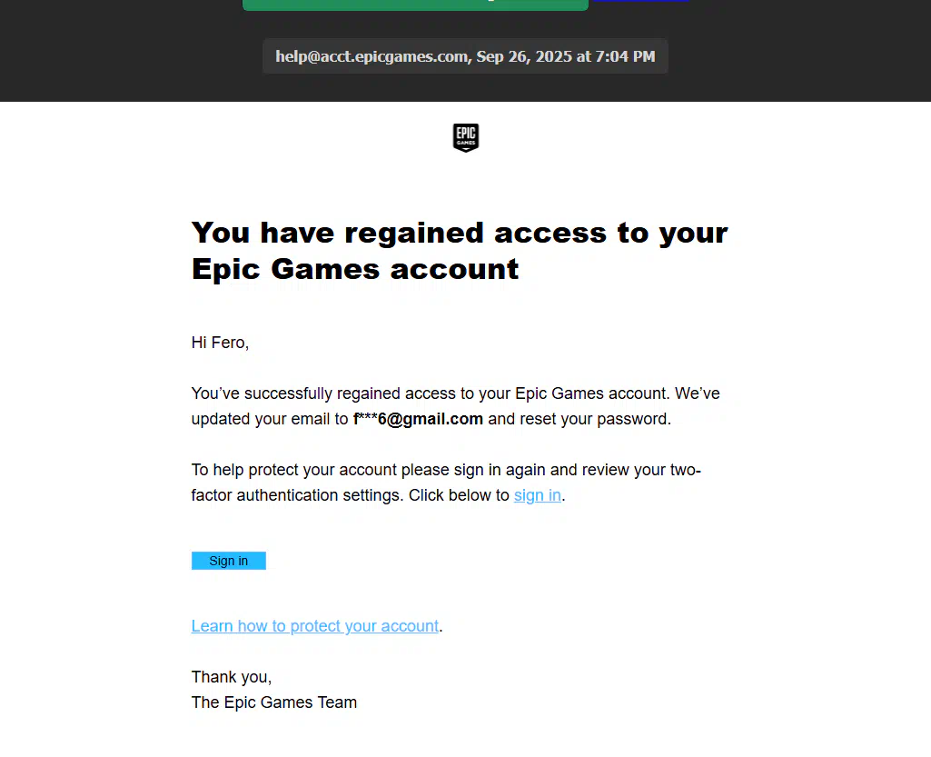Click the "Thank you," closing line
931x757 pixels.
coord(231,677)
